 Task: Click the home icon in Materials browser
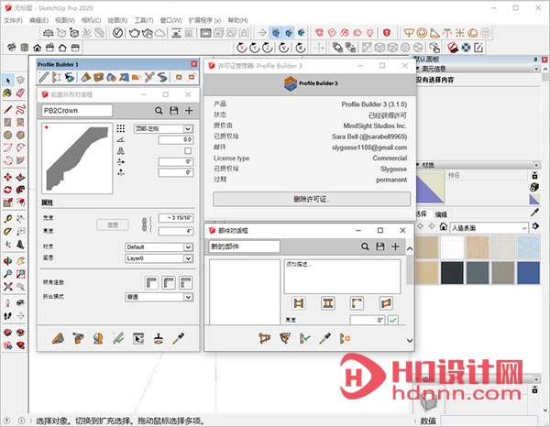coord(444,226)
